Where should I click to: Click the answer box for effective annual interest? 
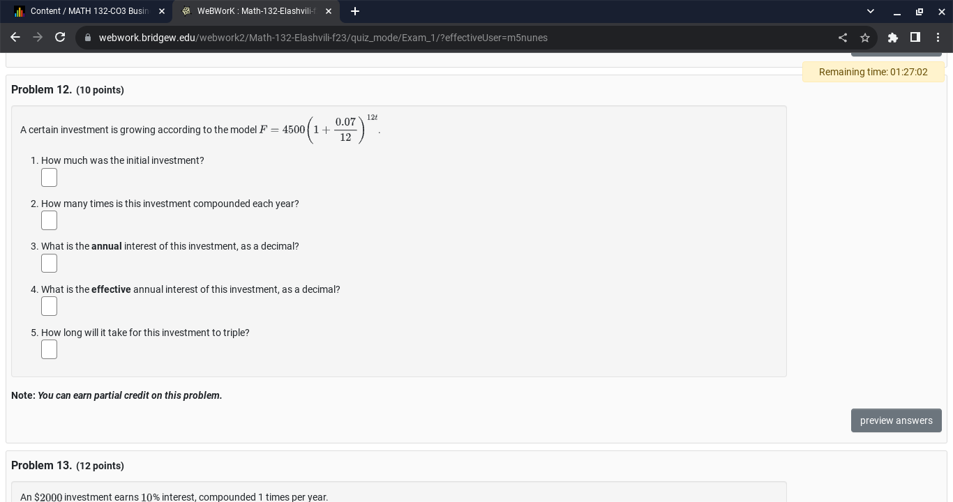pyautogui.click(x=49, y=306)
